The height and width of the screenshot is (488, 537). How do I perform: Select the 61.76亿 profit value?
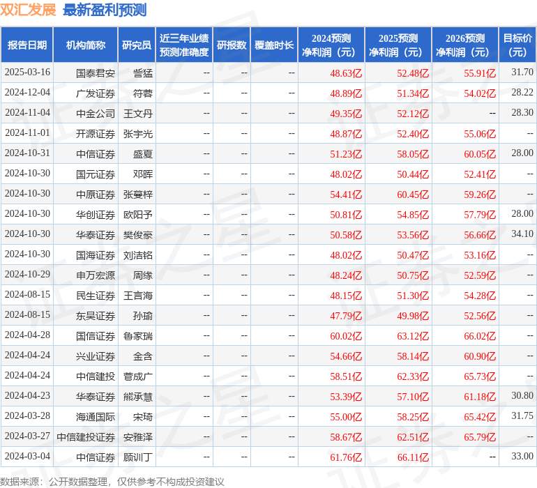[346, 457]
